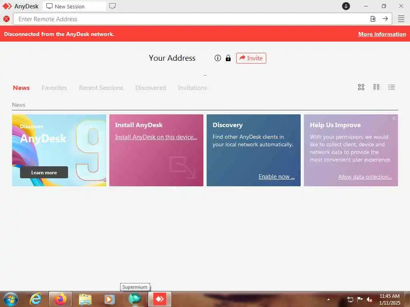This screenshot has height=307, width=410.
Task: Select large tiles view icon
Action: tap(361, 87)
